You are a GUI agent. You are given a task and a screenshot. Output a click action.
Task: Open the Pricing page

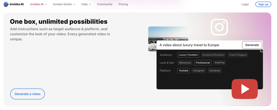(x=123, y=4)
